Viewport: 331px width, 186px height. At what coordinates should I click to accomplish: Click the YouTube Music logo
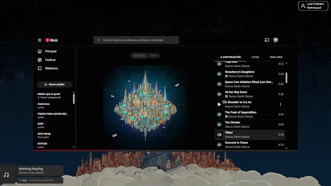[x=52, y=40]
